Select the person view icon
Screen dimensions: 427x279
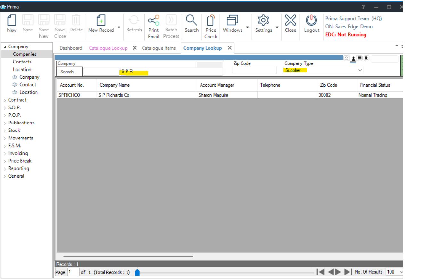[x=353, y=58]
